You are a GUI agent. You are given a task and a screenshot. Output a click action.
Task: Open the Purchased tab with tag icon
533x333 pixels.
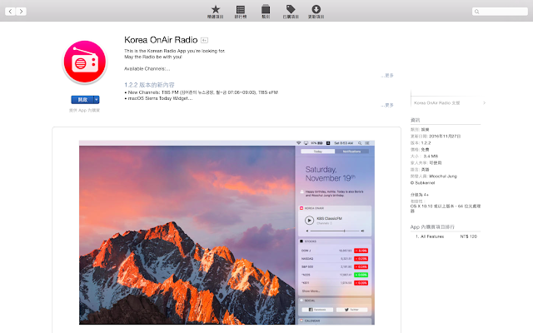point(291,12)
